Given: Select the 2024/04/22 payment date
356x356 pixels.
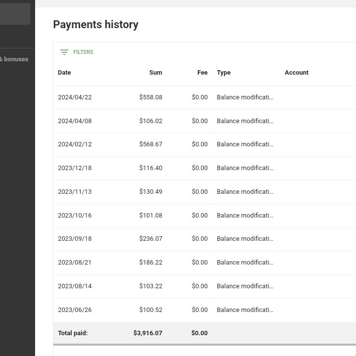Looking at the screenshot, I should coord(75,97).
